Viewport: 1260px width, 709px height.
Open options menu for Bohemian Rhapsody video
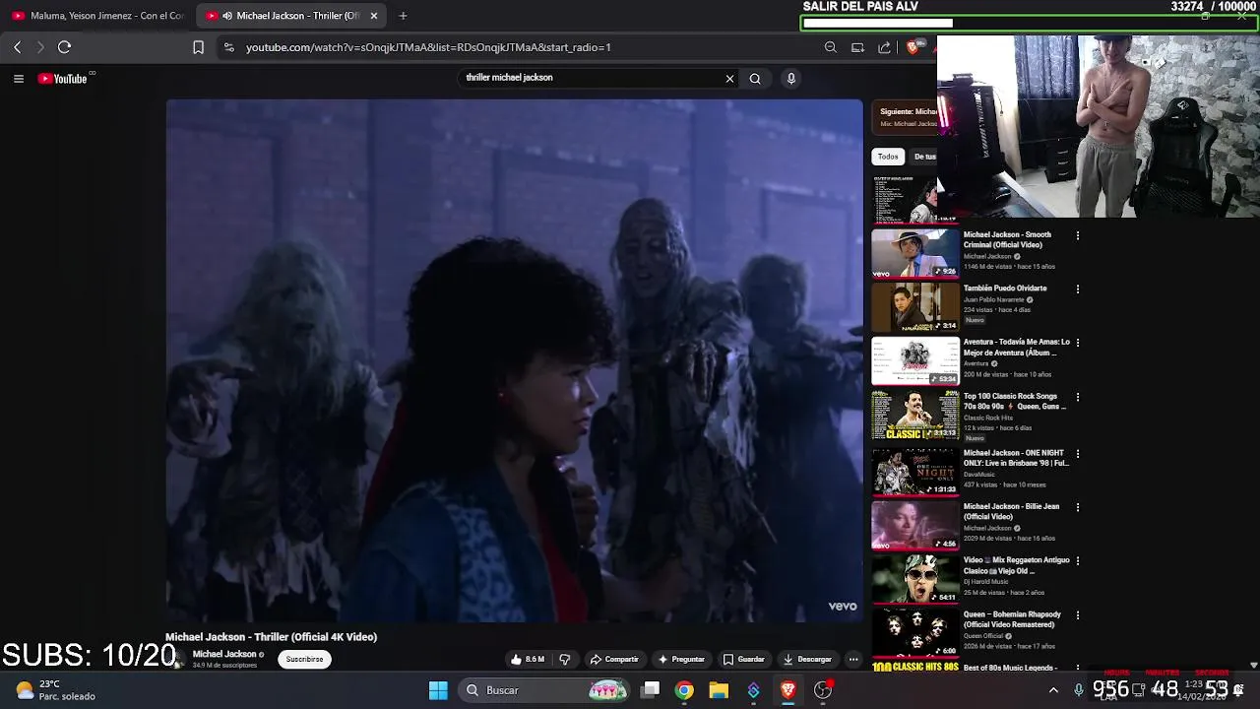1078,615
